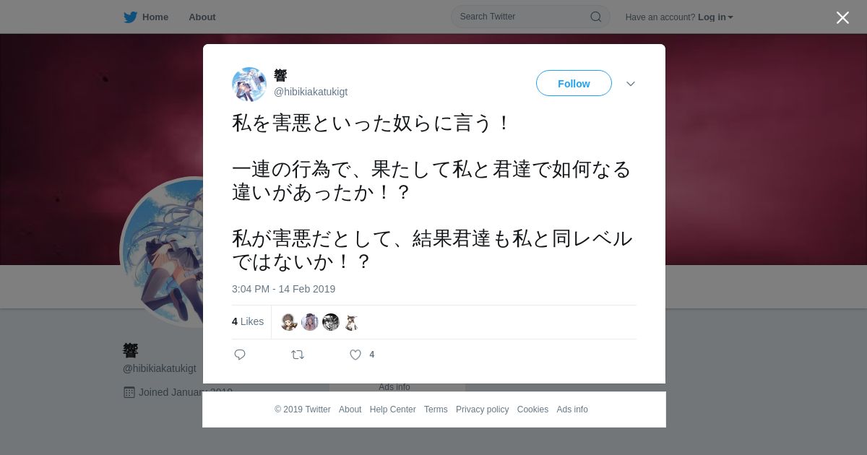867x455 pixels.
Task: Open the second liker's avatar
Action: (310, 322)
